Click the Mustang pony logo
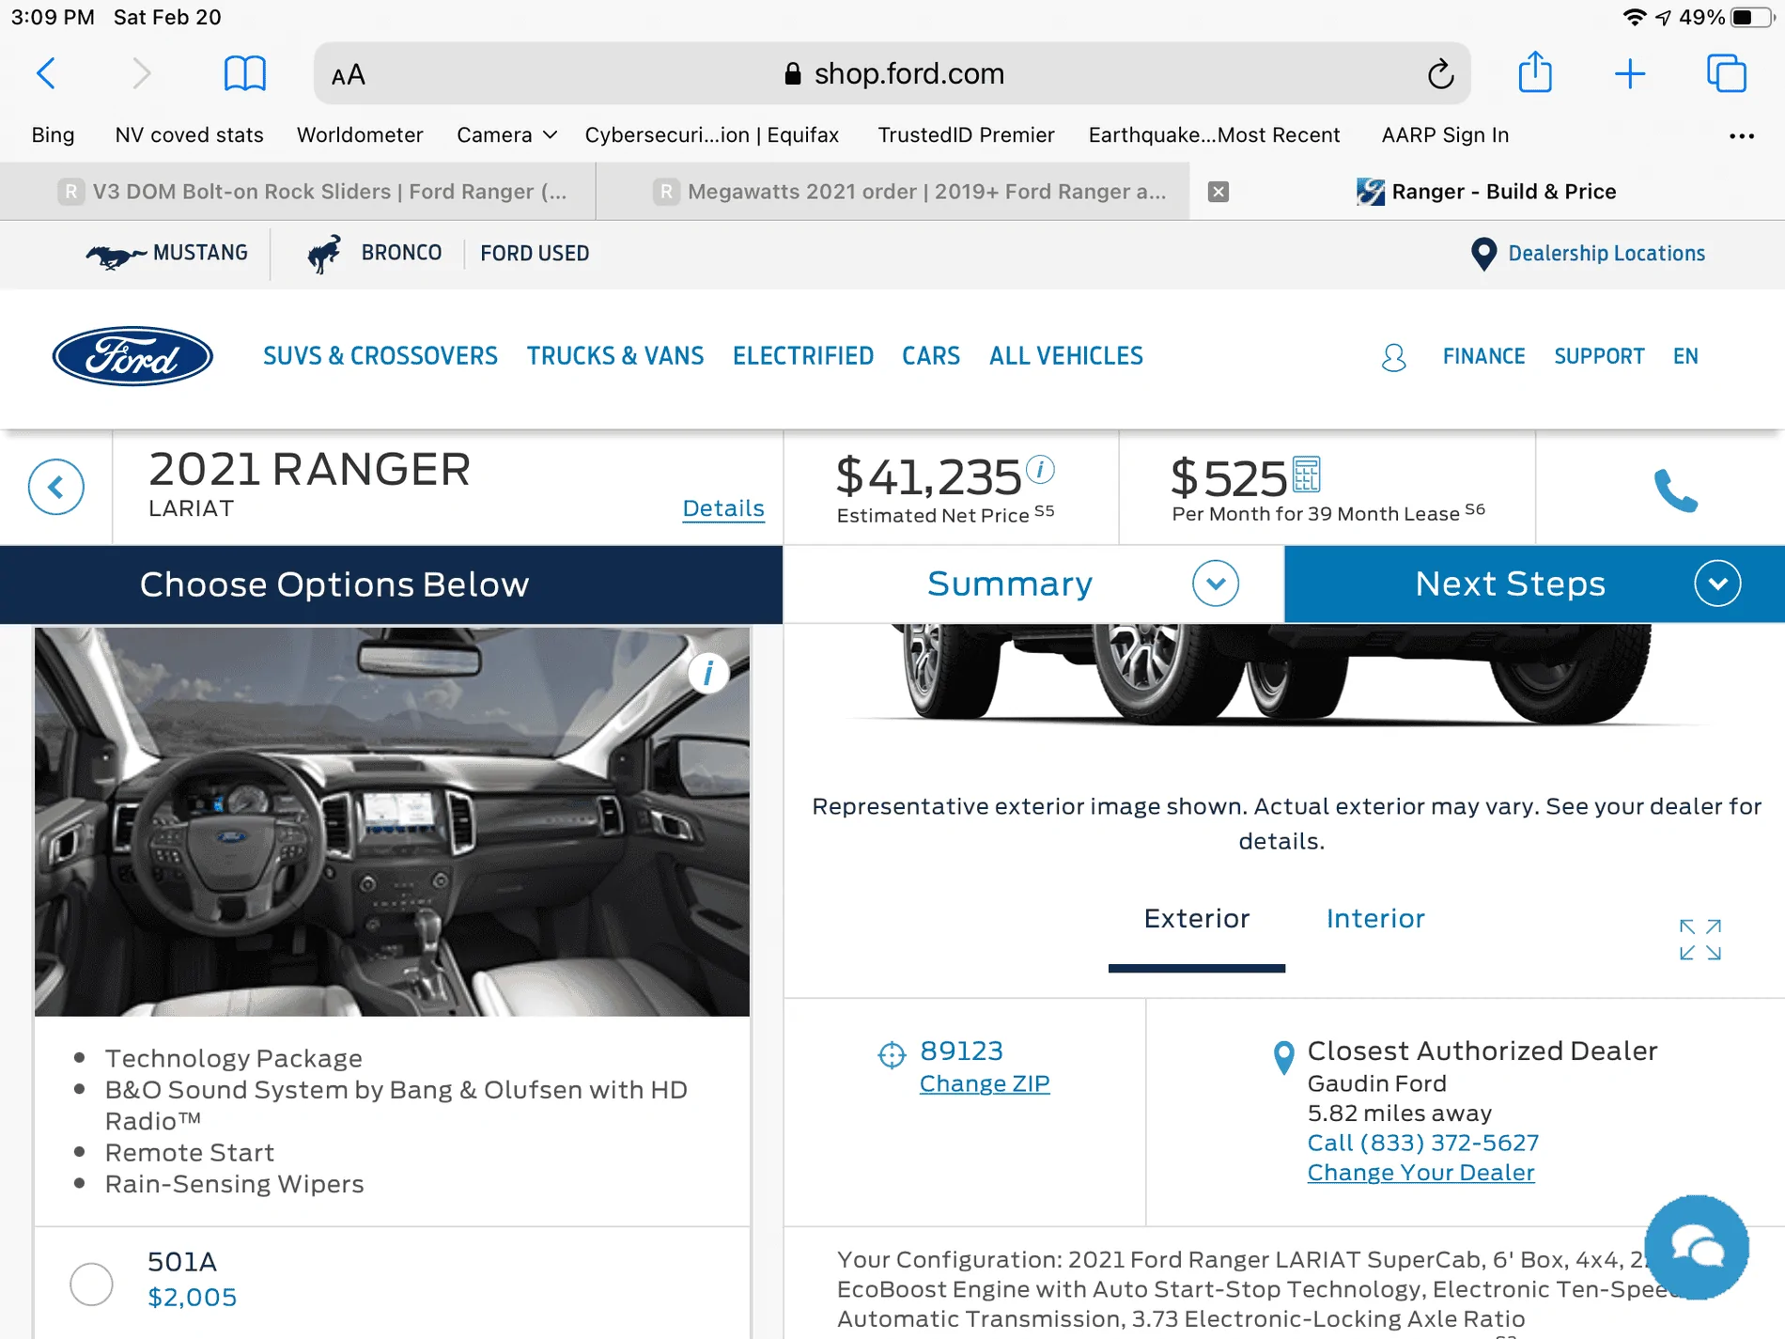This screenshot has width=1785, height=1339. (116, 255)
